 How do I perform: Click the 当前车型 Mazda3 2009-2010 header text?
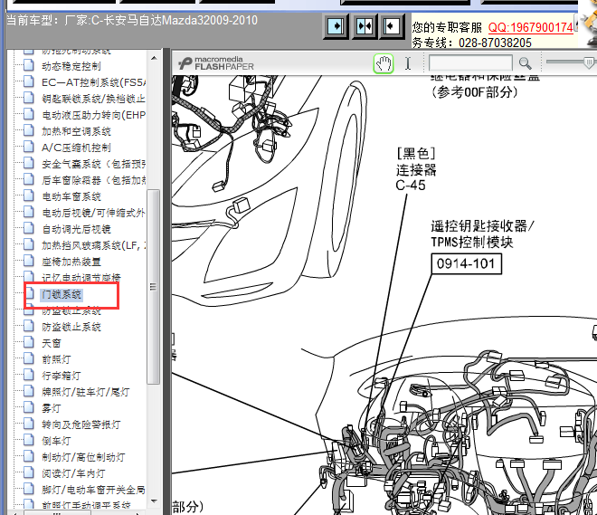coord(132,20)
